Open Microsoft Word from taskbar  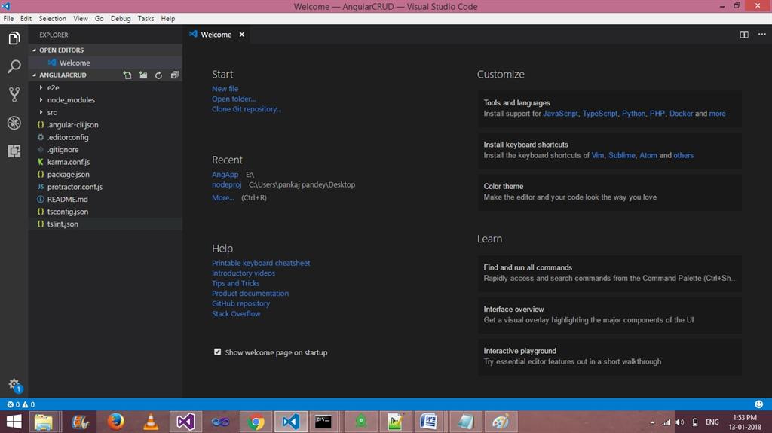[428, 422]
